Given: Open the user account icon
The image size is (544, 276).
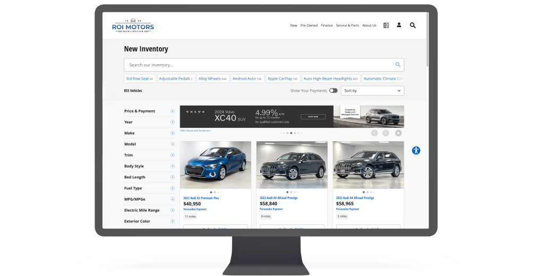Looking at the screenshot, I should pos(399,25).
